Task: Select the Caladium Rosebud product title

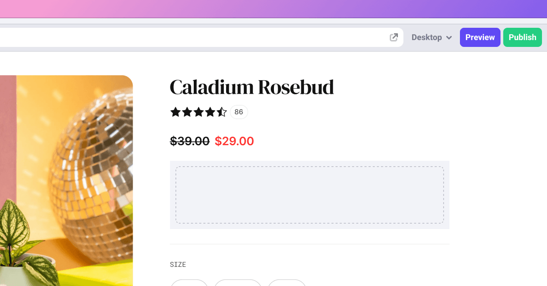Action: pos(252,87)
